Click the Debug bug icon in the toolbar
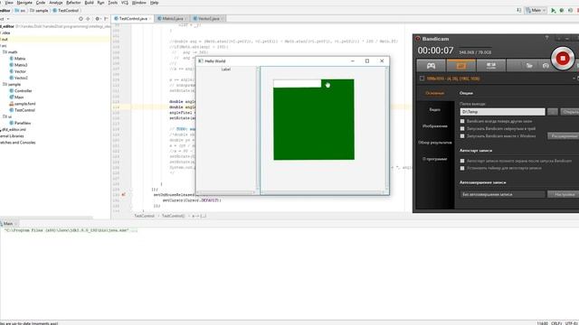This screenshot has width=579, height=325. [562, 11]
